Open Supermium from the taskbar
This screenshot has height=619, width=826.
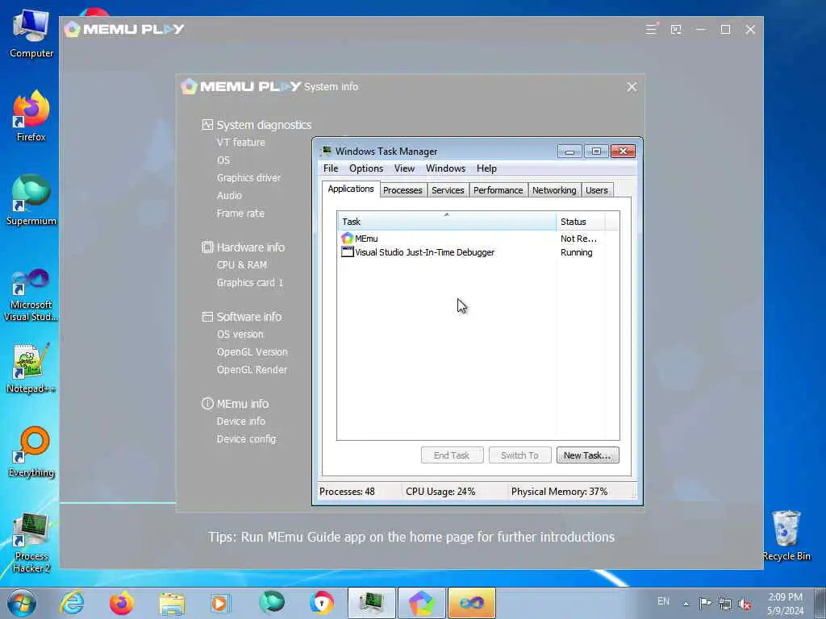pos(272,603)
